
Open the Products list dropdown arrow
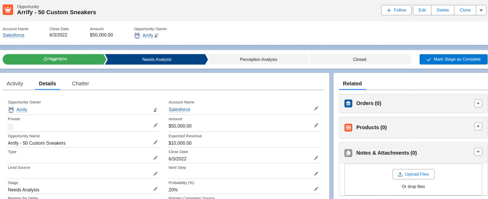(x=478, y=126)
